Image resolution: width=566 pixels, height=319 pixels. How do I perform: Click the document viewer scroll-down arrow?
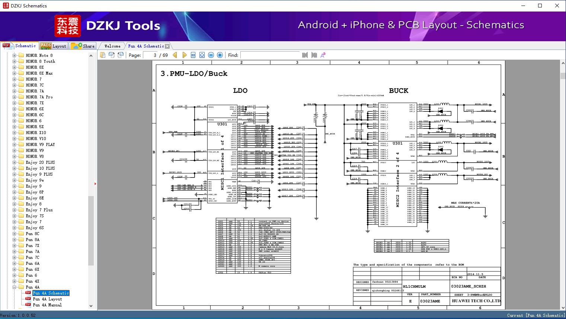563,307
